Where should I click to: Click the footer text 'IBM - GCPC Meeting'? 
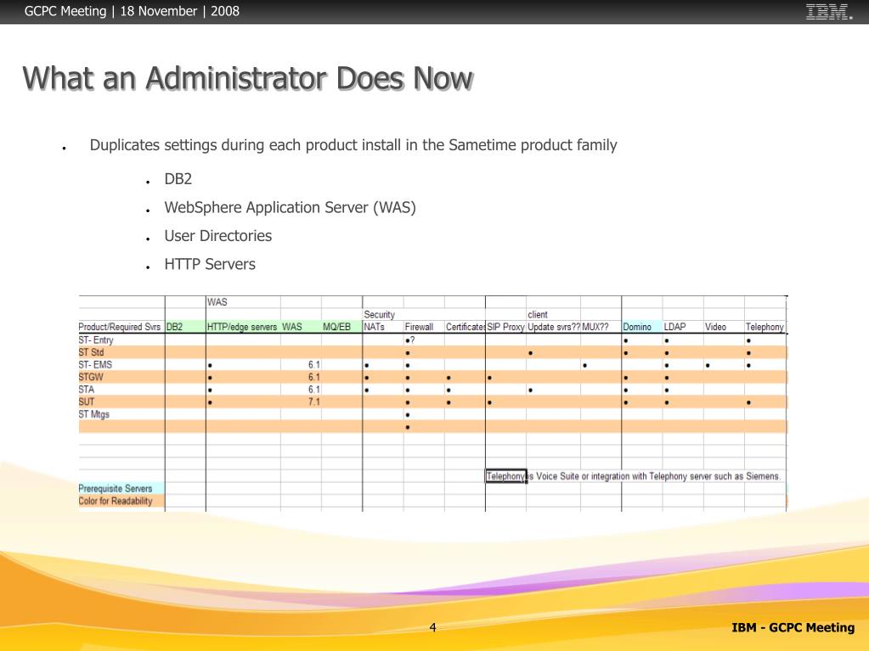[793, 627]
